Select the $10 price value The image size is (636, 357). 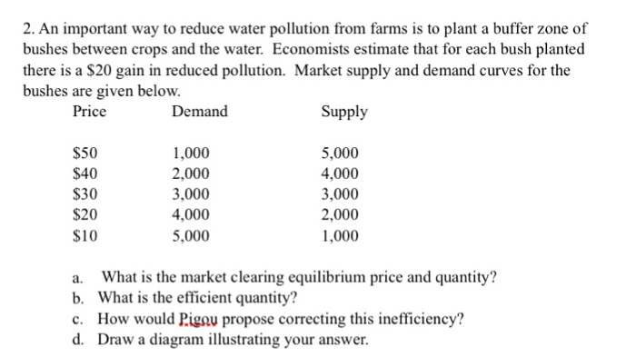pos(84,235)
